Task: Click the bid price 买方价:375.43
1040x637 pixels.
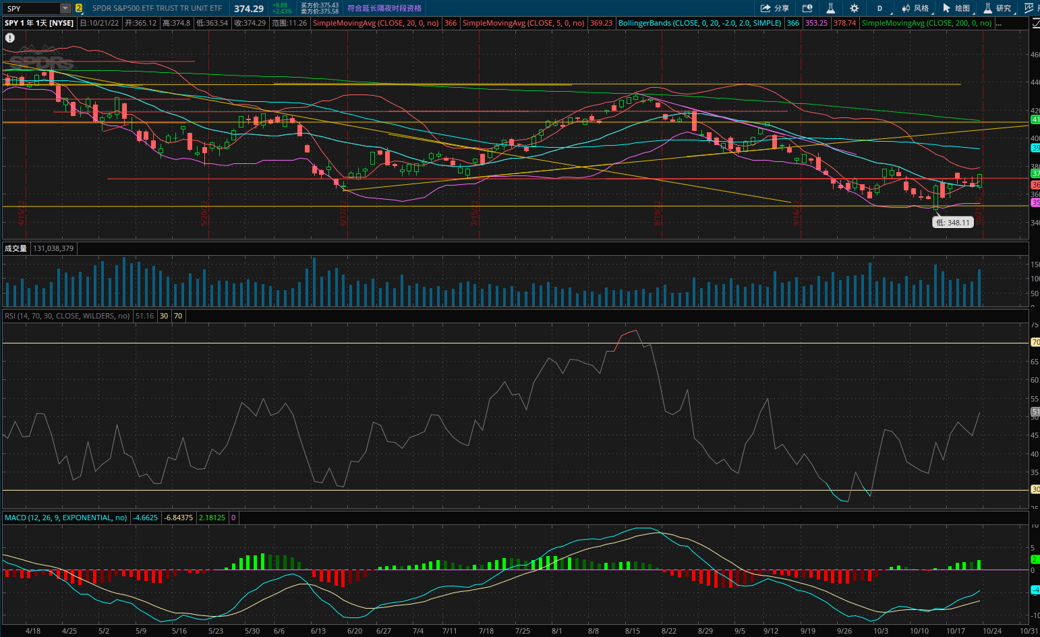Action: coord(320,5)
